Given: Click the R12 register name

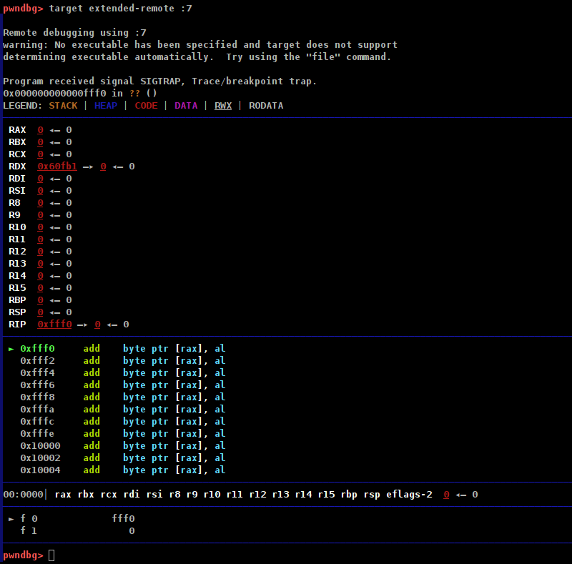Looking at the screenshot, I should tap(17, 252).
